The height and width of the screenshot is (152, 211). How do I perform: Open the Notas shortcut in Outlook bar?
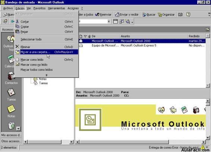(x=11, y=109)
